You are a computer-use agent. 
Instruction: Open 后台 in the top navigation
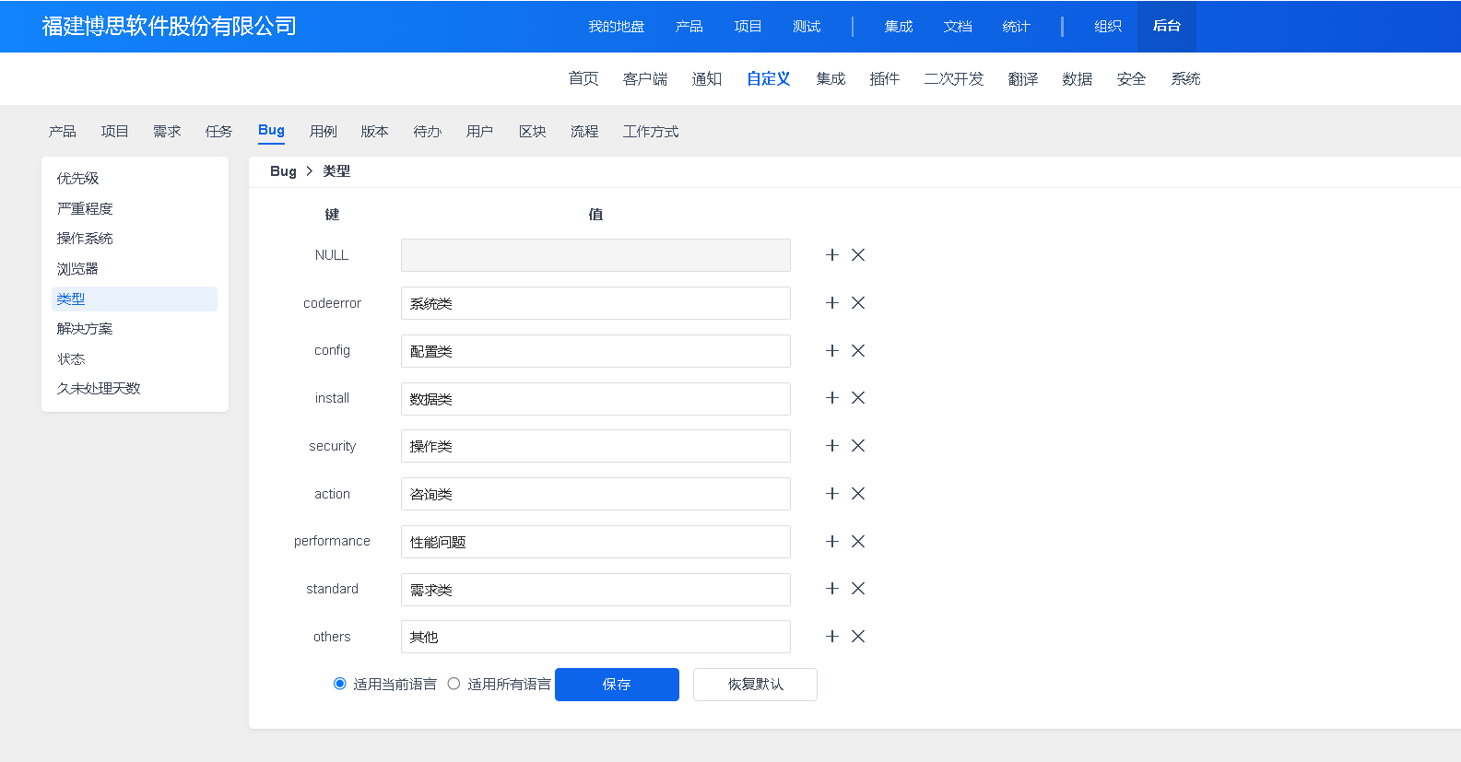(1166, 27)
